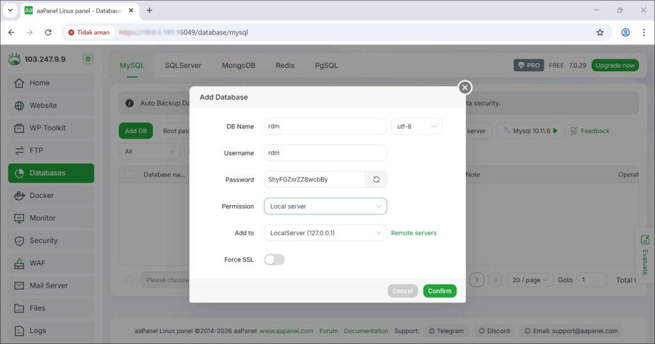655x344 pixels.
Task: Click the Security shield icon
Action: [x=19, y=241]
